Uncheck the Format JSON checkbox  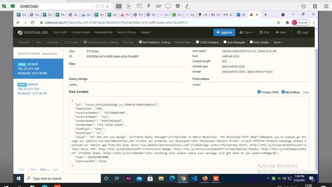coord(259,92)
